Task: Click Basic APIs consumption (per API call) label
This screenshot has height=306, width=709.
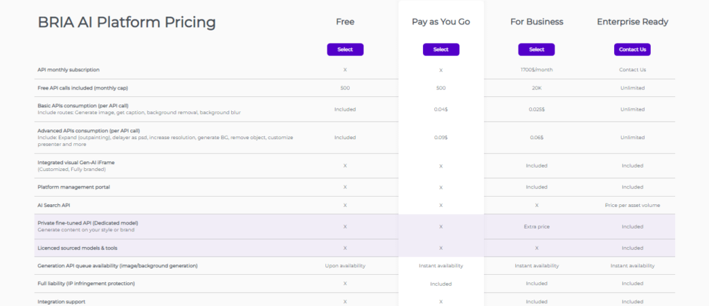Action: click(83, 106)
